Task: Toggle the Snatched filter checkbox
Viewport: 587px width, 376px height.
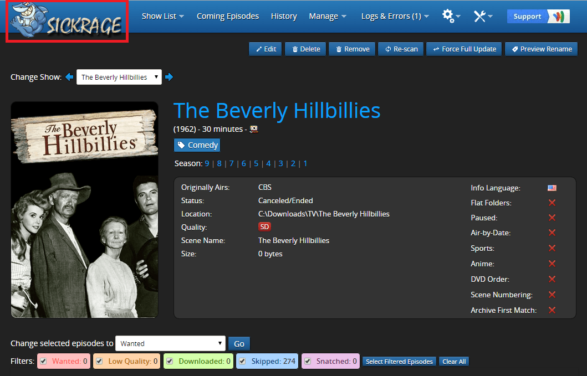Action: click(308, 362)
